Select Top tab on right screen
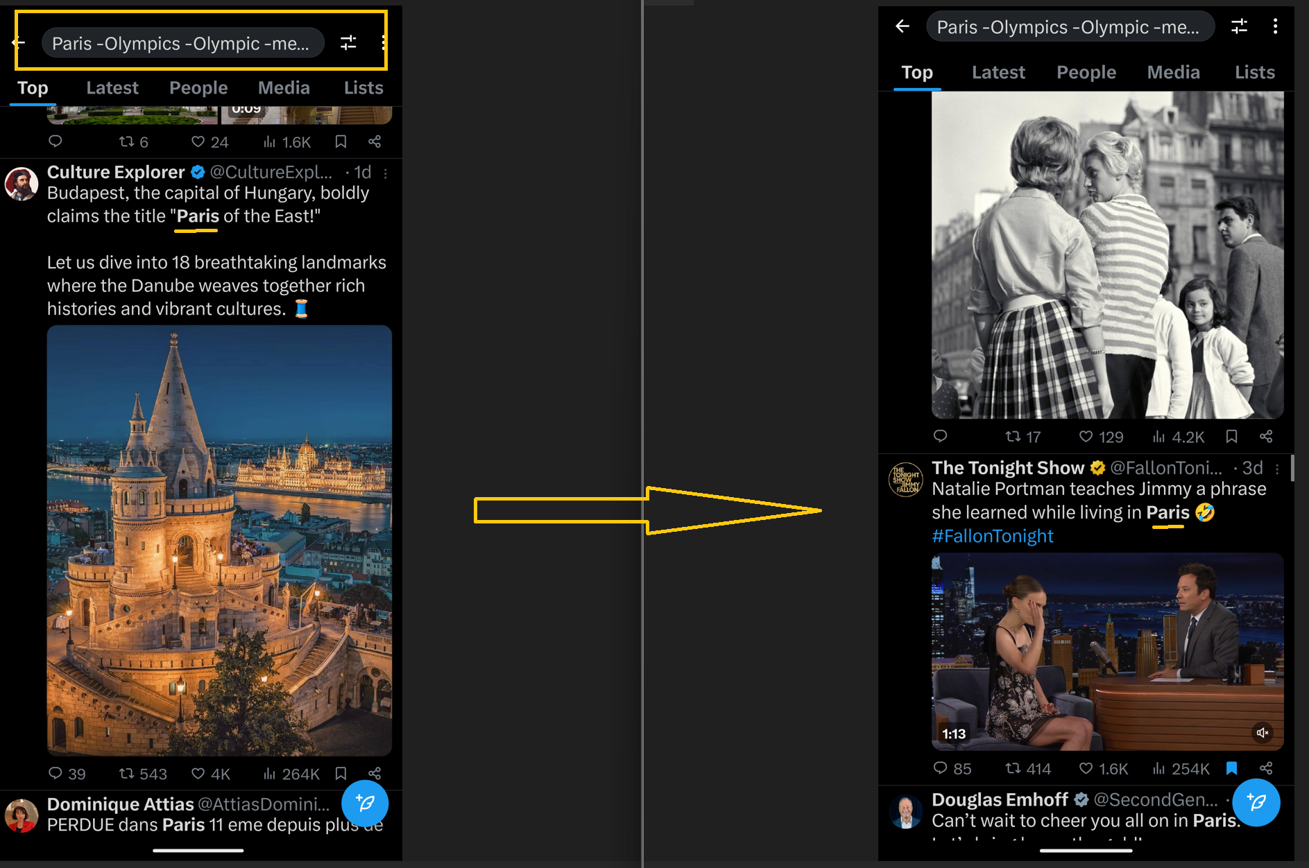 pos(917,72)
